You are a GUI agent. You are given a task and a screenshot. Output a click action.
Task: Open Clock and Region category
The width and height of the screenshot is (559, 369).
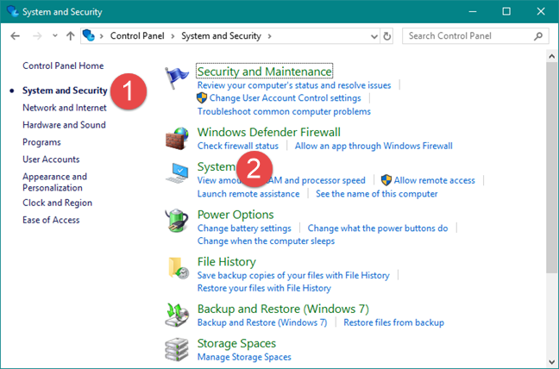pyautogui.click(x=58, y=203)
